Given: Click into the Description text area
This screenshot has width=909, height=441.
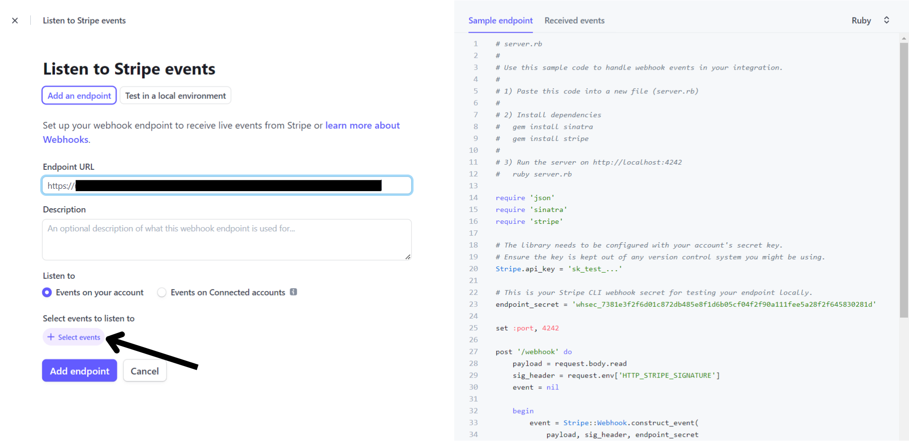Looking at the screenshot, I should pyautogui.click(x=227, y=239).
